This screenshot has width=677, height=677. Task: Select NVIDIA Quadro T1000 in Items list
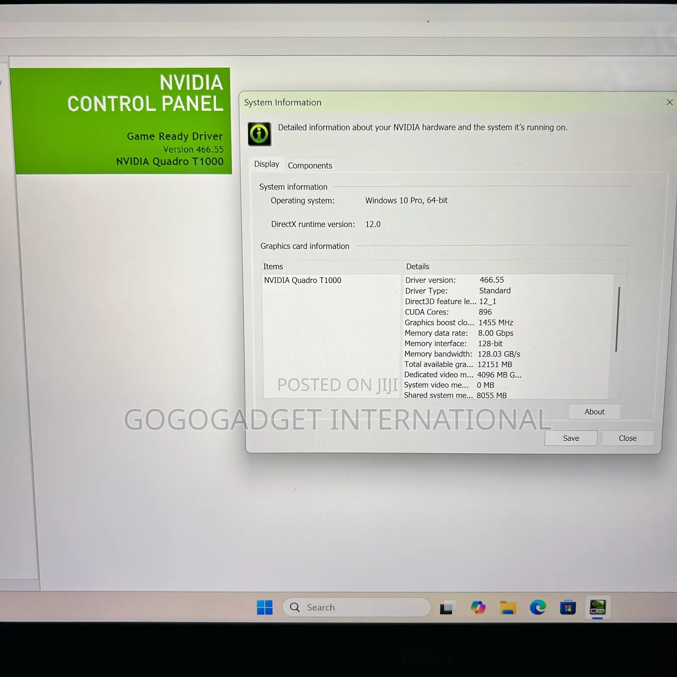[303, 280]
